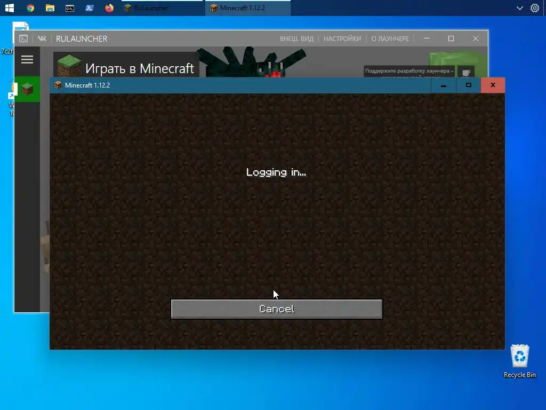Cancel the Minecraft login
The width and height of the screenshot is (546, 410).
277,309
